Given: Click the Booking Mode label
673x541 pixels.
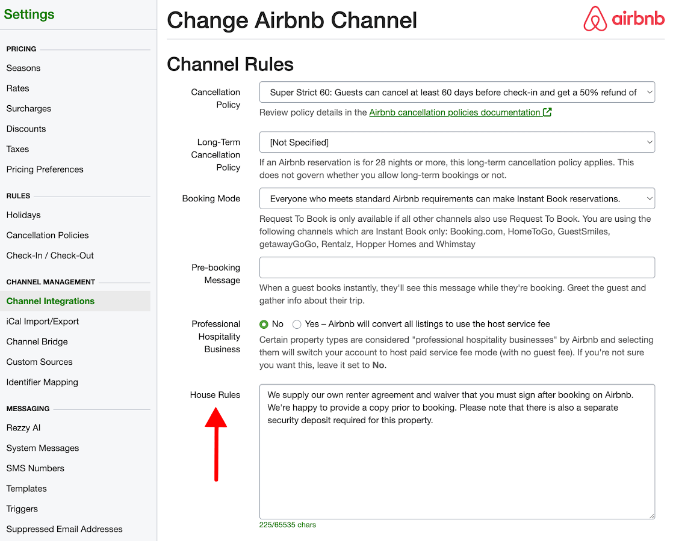Looking at the screenshot, I should pos(211,198).
